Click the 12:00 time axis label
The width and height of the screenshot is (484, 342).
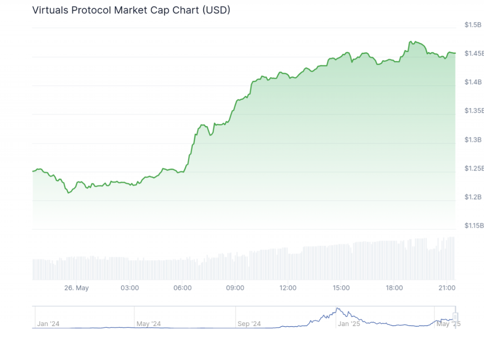(x=288, y=288)
